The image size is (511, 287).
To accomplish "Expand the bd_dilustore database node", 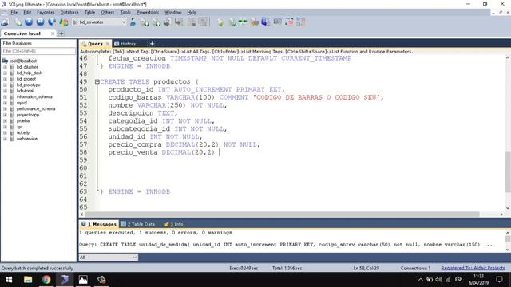I will [x=5, y=67].
